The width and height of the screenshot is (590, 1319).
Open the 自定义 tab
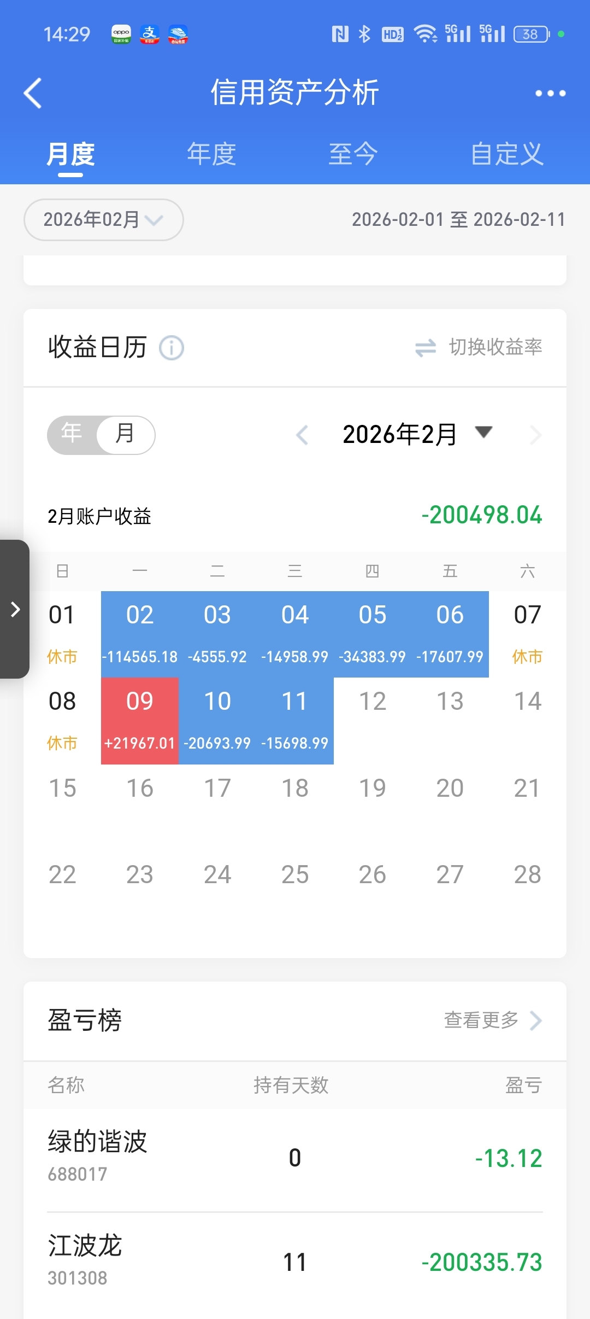pyautogui.click(x=507, y=154)
